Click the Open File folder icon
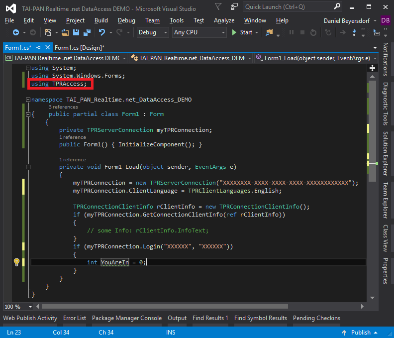The width and height of the screenshot is (394, 338). [65, 32]
